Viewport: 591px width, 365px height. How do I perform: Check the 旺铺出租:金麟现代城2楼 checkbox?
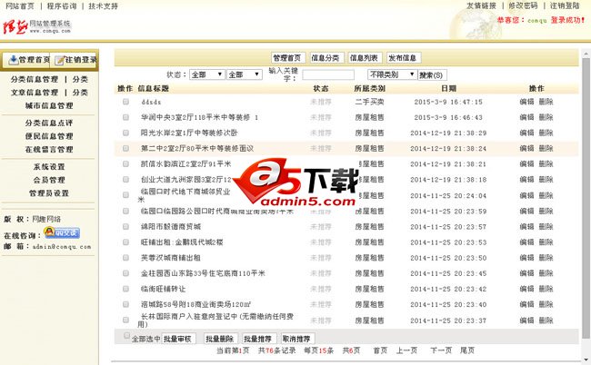click(x=125, y=242)
